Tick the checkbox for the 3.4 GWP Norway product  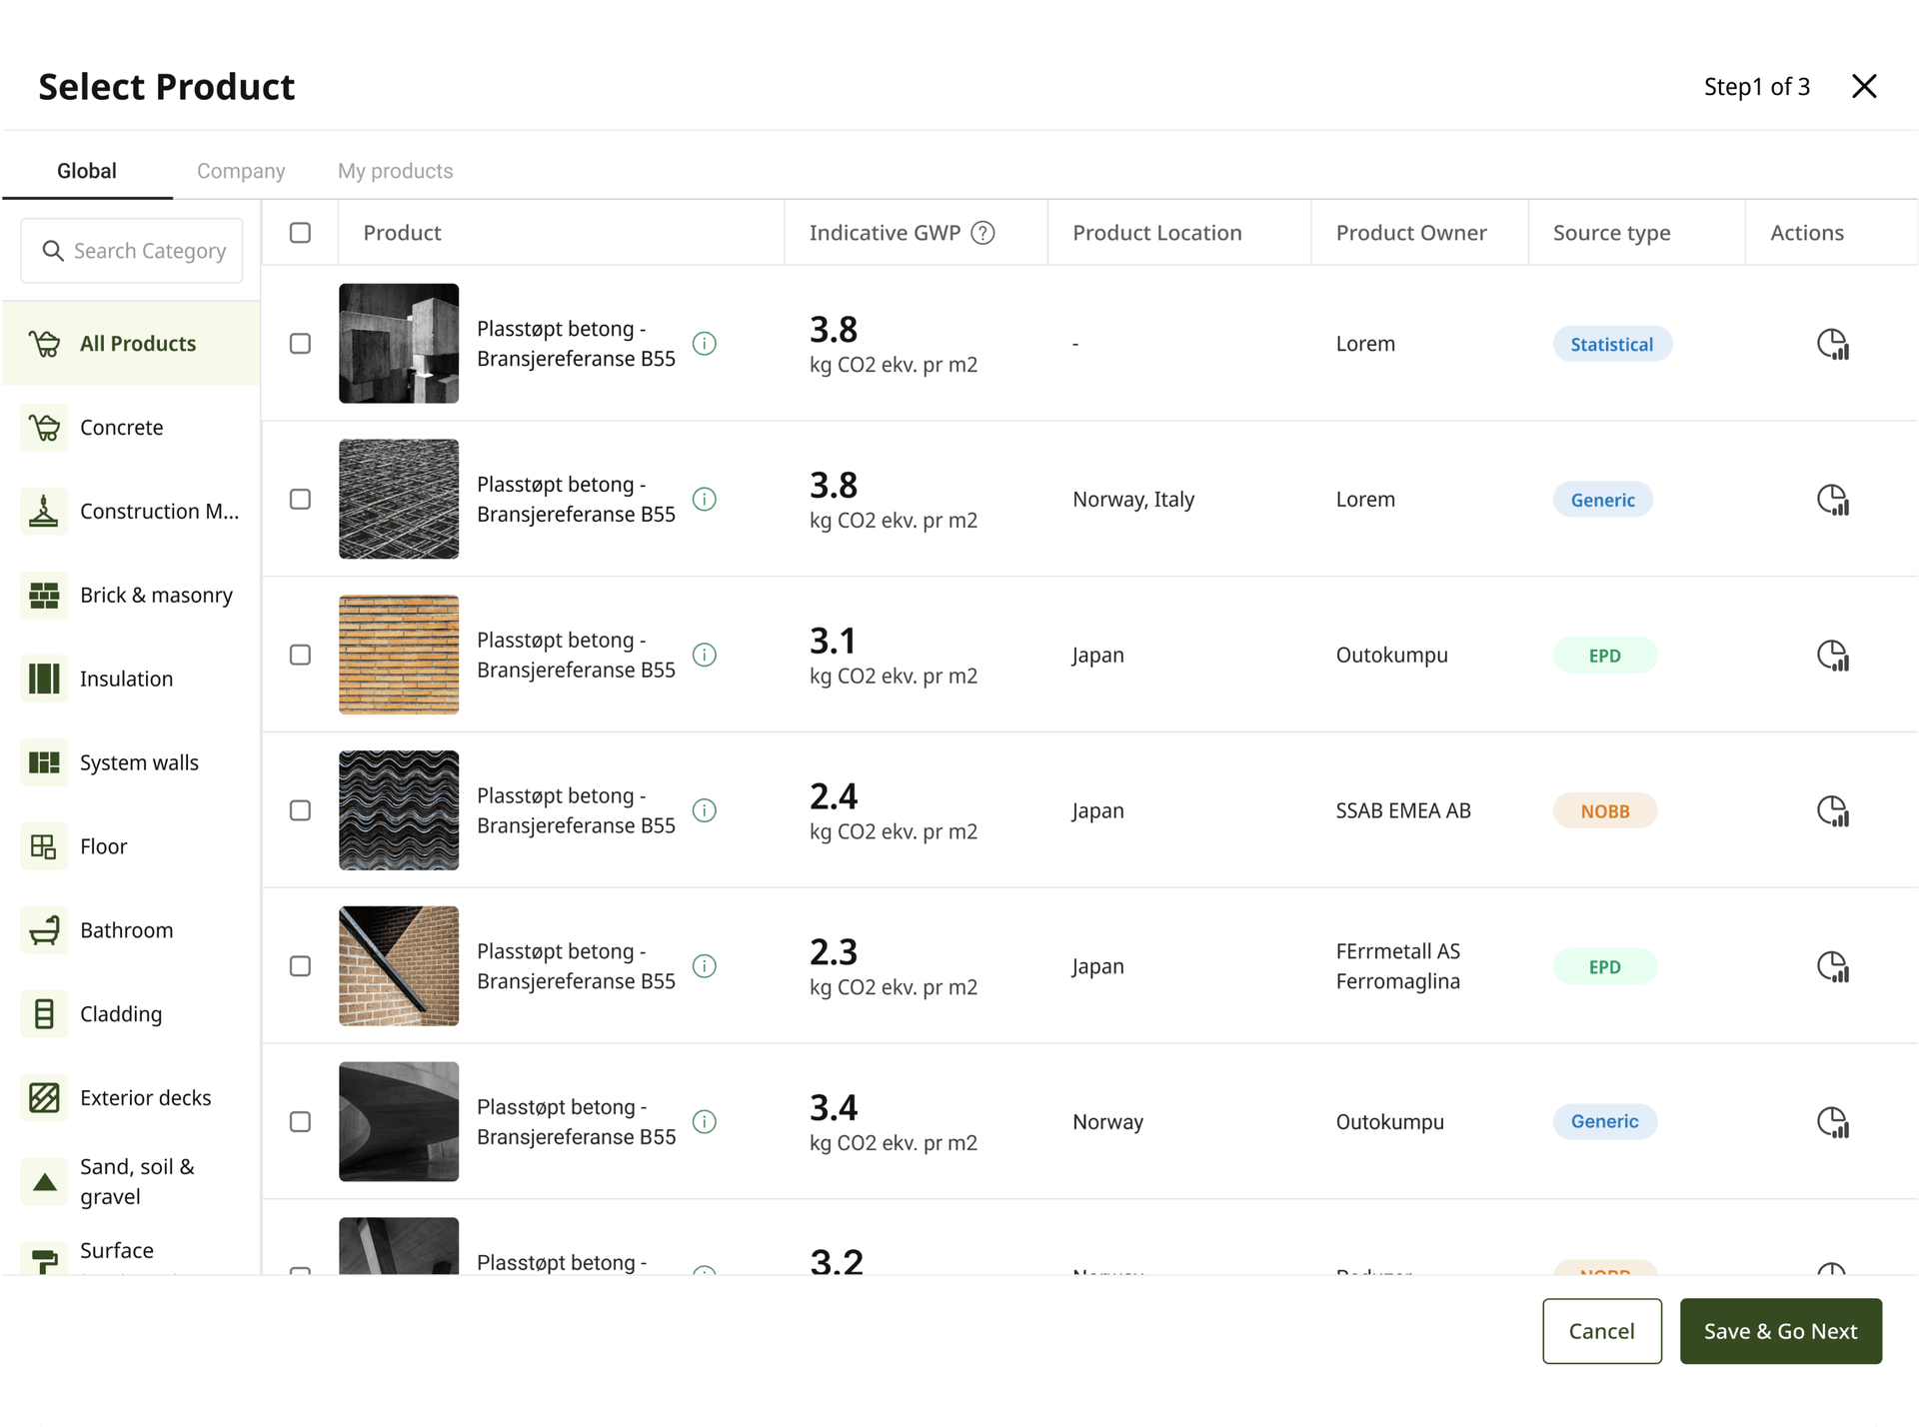point(300,1122)
